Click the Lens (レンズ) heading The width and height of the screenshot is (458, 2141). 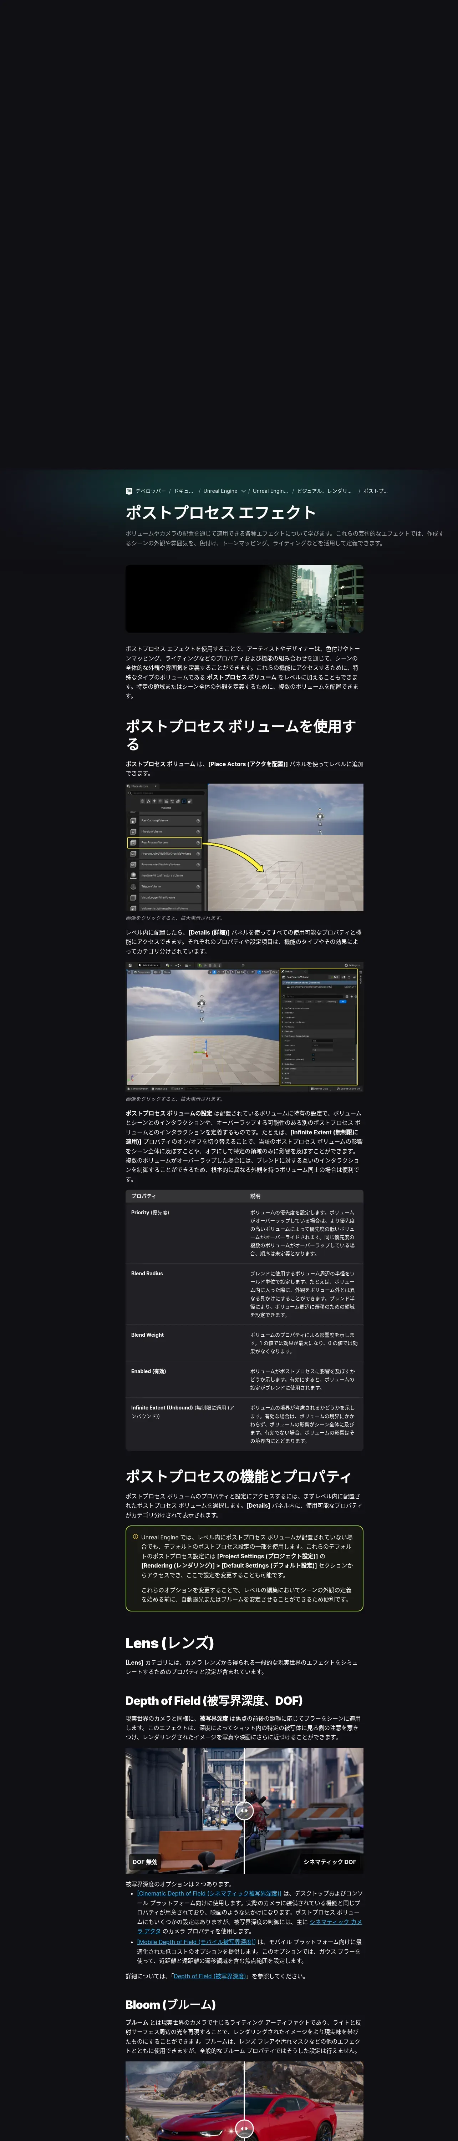tap(169, 1643)
